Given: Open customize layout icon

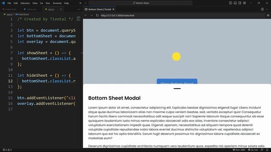Looking at the screenshot, I should tap(244, 3).
